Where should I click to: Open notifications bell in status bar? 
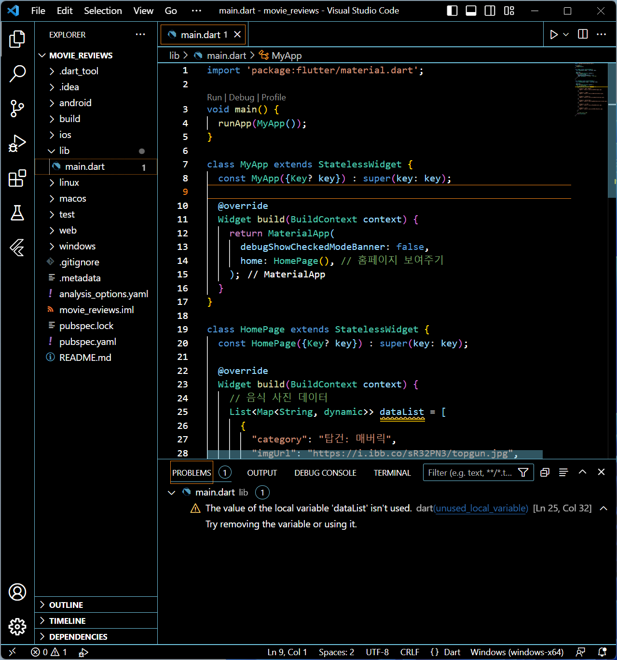602,652
